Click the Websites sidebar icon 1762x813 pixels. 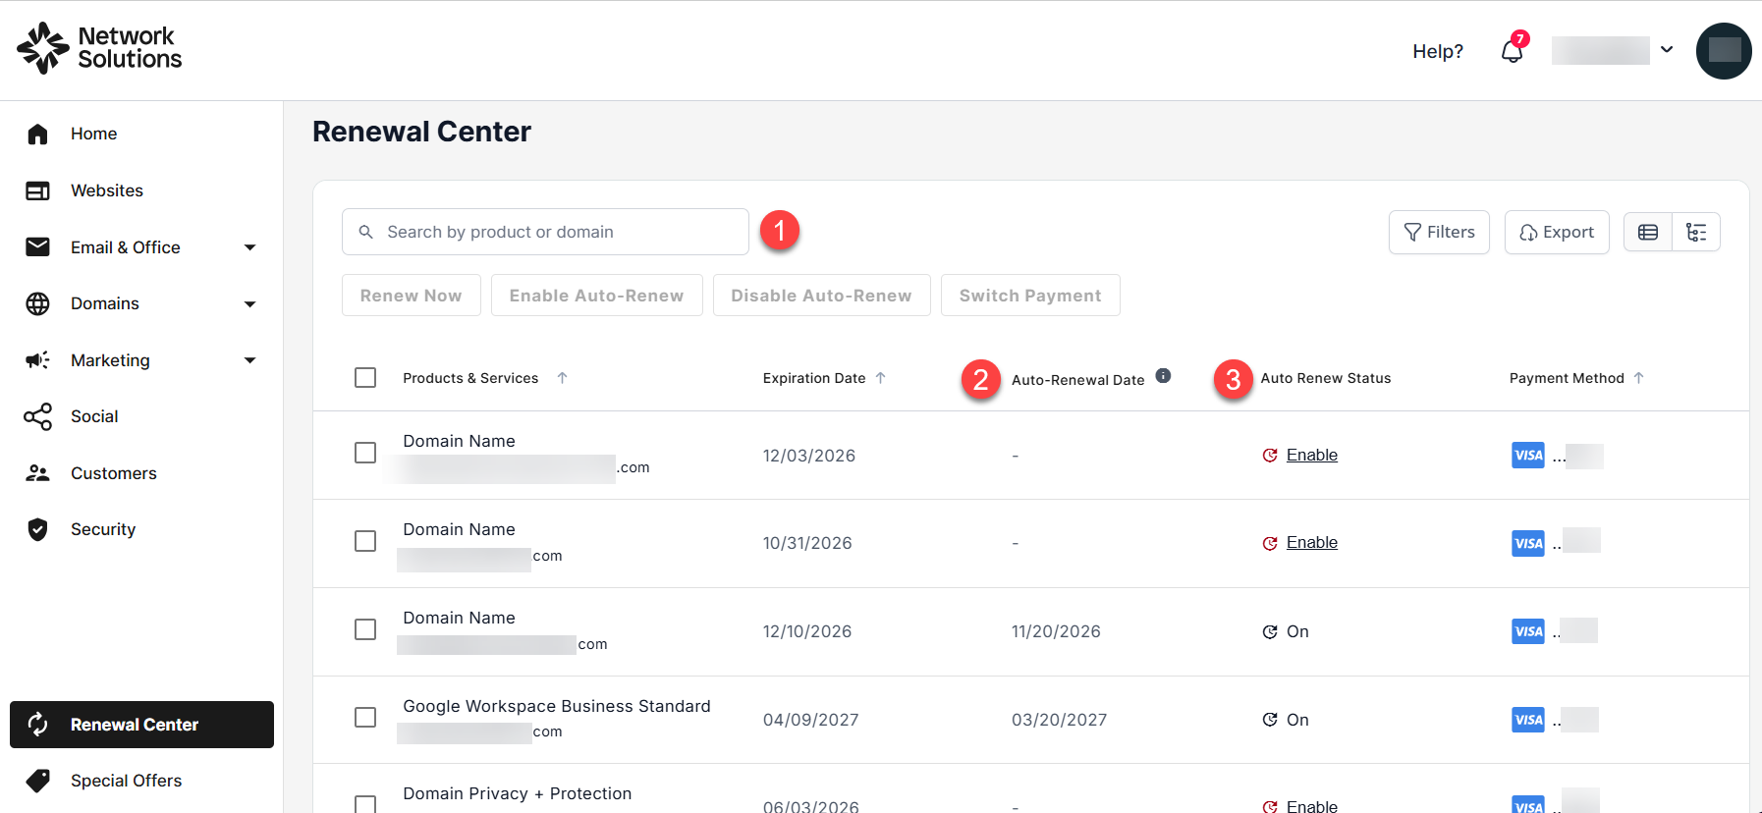pyautogui.click(x=37, y=190)
